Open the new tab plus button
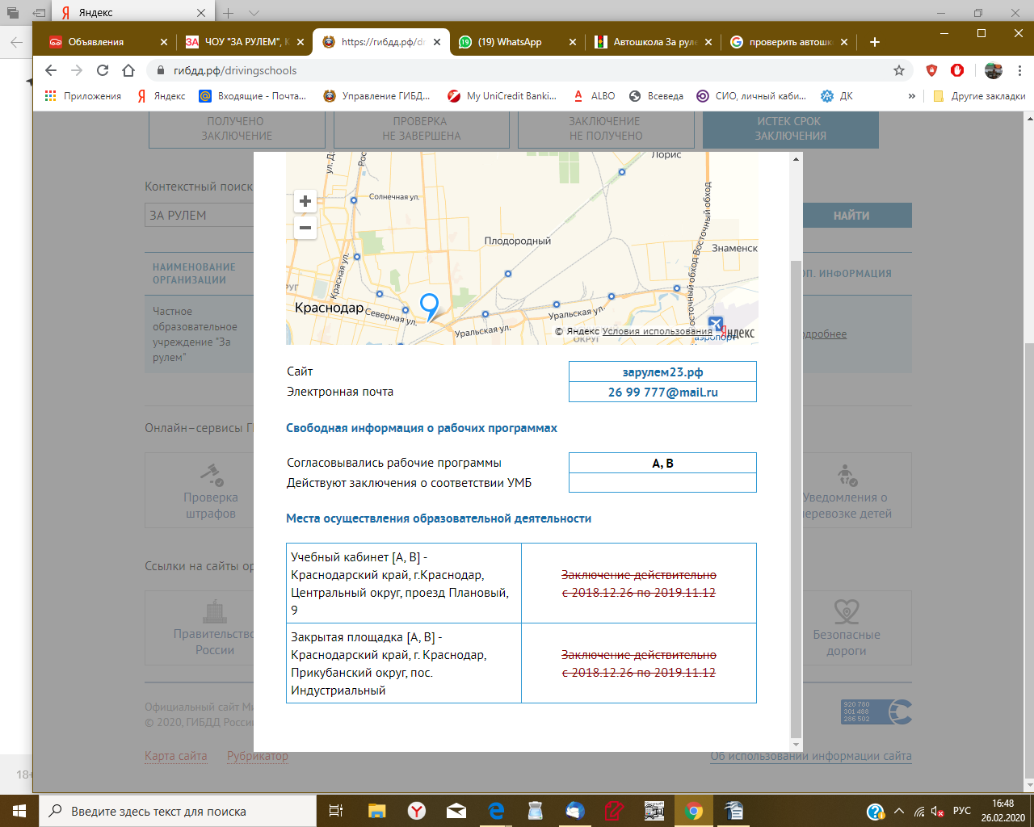This screenshot has height=827, width=1034. [875, 42]
